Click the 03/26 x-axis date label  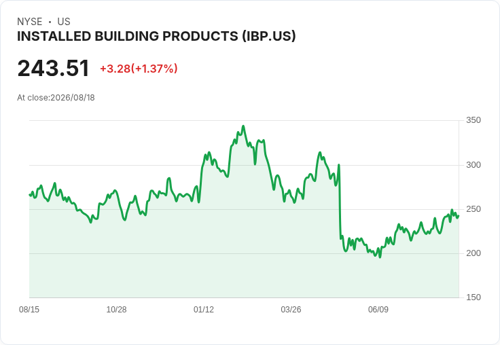click(x=291, y=310)
